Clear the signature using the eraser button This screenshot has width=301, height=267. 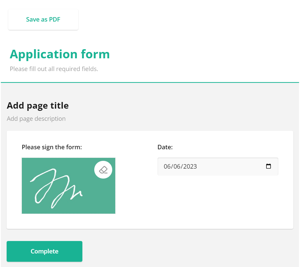103,169
